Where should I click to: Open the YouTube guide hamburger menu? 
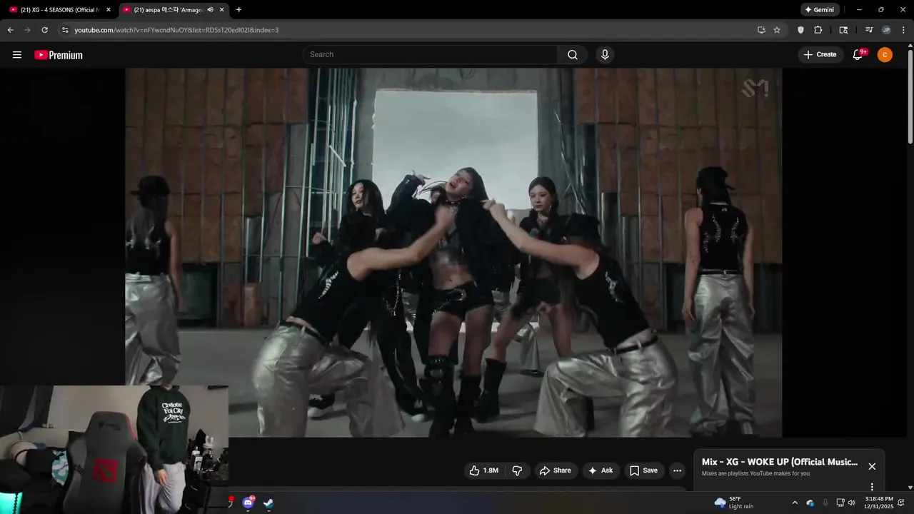(x=17, y=55)
